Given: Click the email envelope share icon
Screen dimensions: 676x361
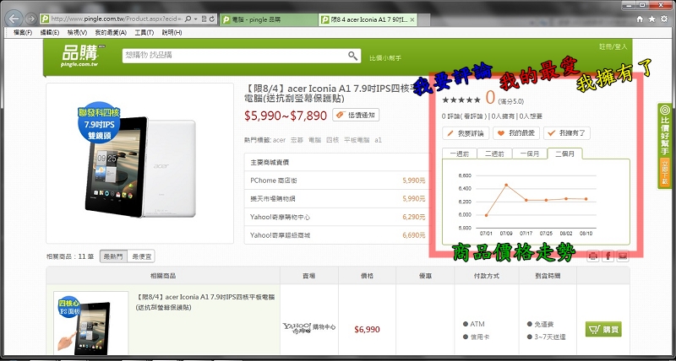Looking at the screenshot, I should point(623,256).
